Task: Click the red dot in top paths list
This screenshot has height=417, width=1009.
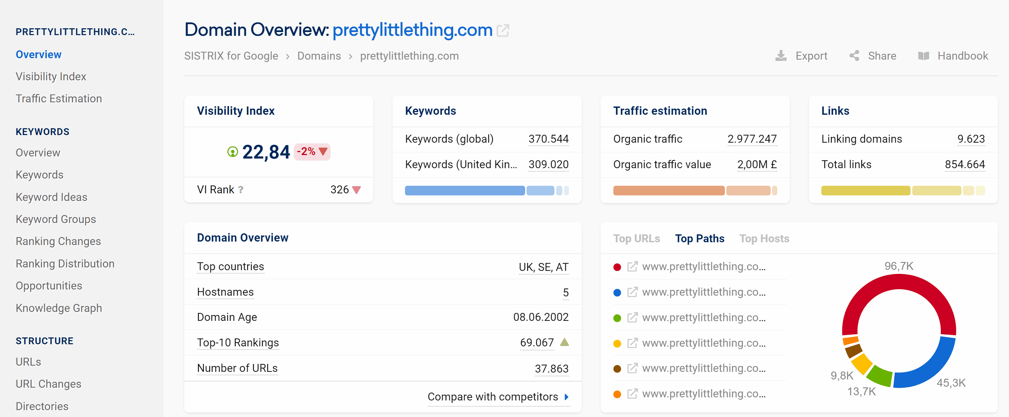Action: point(617,267)
